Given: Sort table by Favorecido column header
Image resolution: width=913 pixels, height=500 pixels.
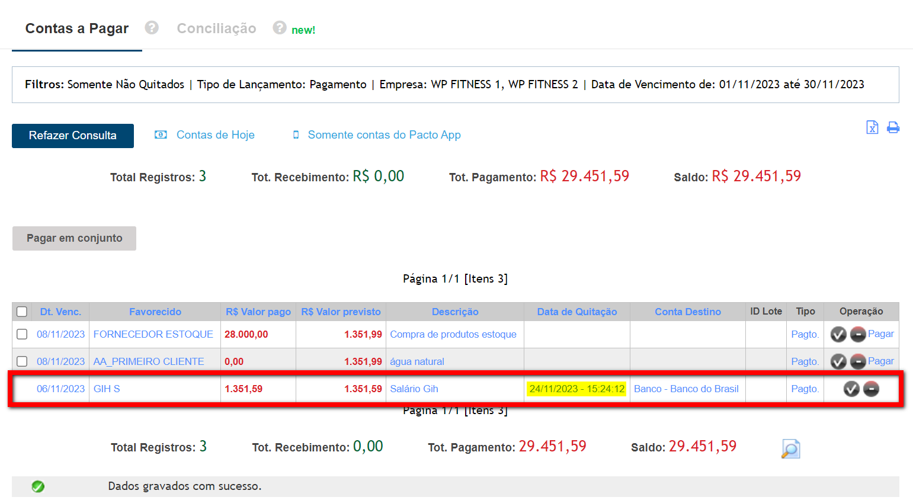Looking at the screenshot, I should pyautogui.click(x=155, y=312).
